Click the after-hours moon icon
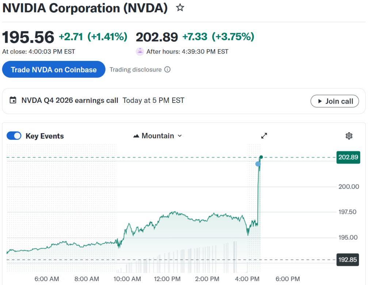 click(140, 51)
